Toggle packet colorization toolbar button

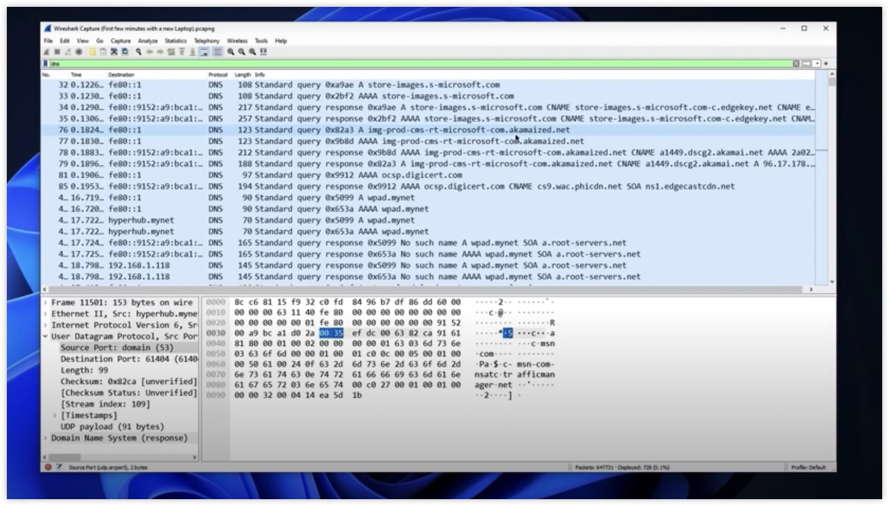point(217,52)
